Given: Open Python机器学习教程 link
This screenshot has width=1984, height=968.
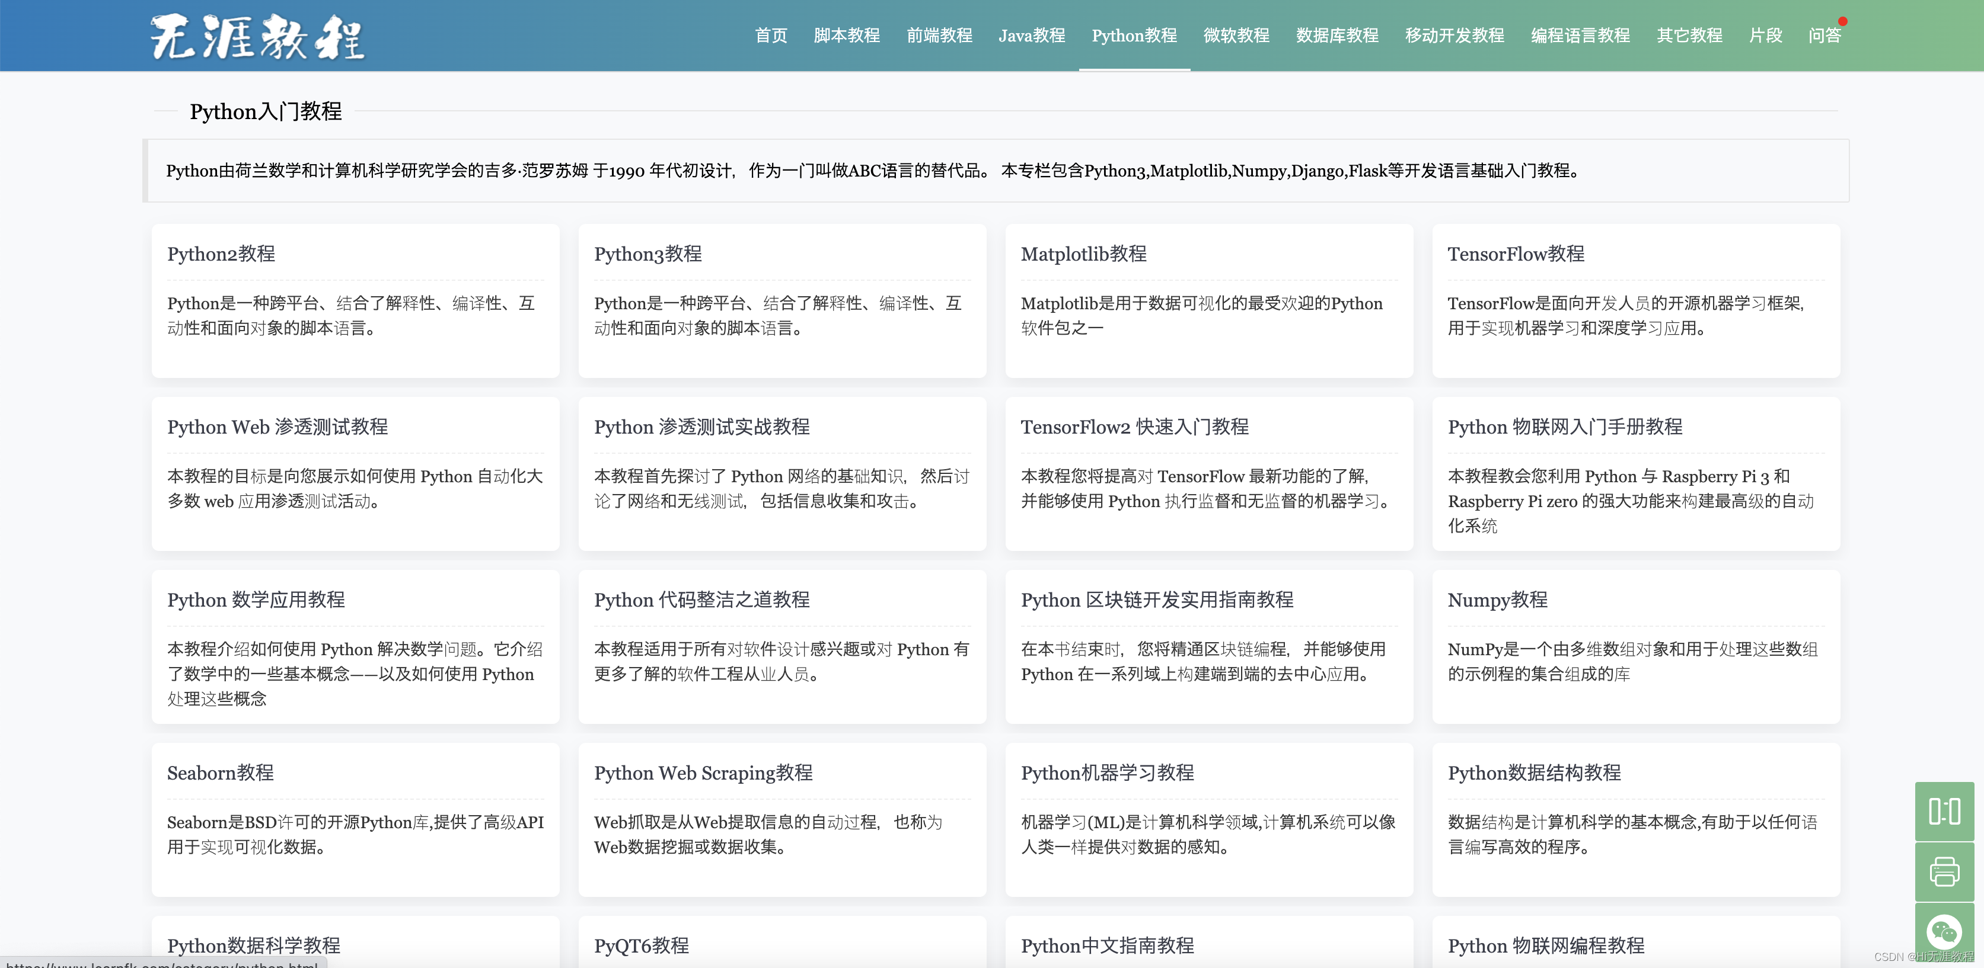Looking at the screenshot, I should click(x=1107, y=773).
